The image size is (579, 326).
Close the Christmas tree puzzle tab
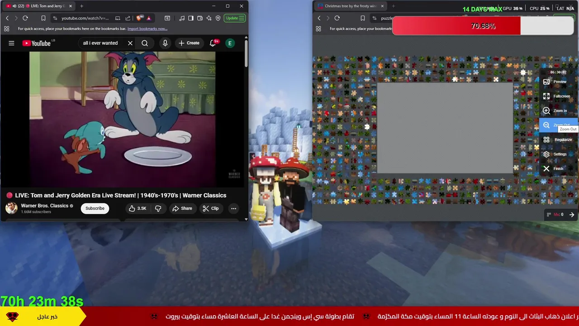pos(382,6)
